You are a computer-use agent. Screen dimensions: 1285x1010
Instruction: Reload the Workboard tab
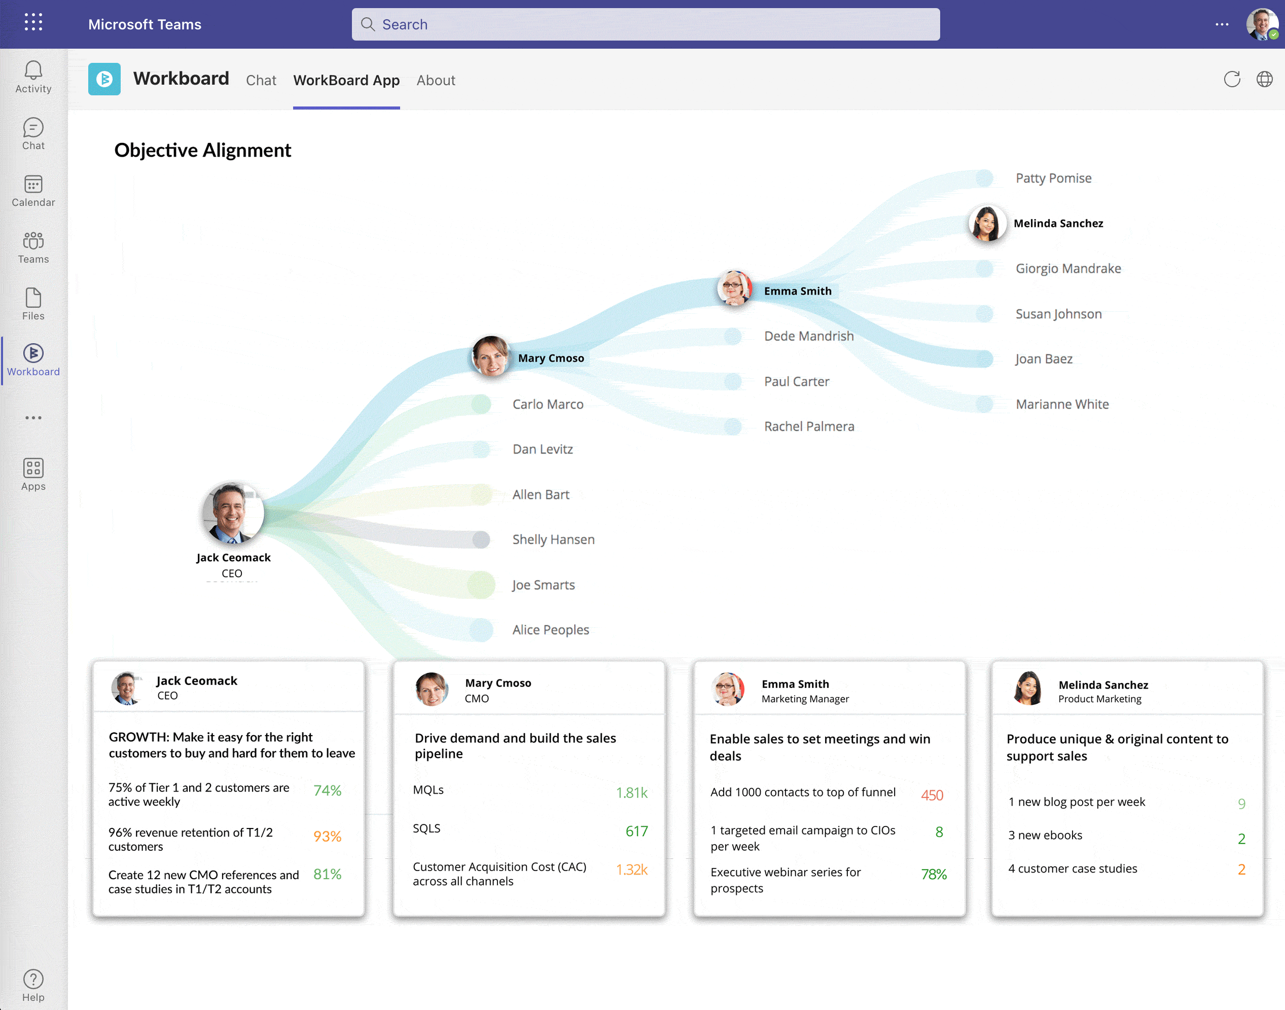[1232, 79]
